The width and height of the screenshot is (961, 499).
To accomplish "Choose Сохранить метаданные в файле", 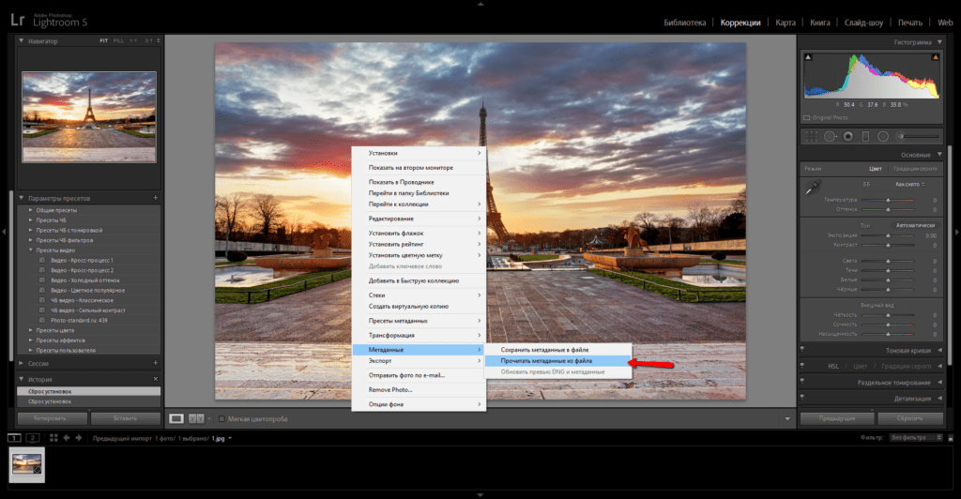I will pos(557,350).
